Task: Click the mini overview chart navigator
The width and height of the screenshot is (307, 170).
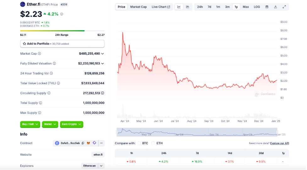Action: click(197, 132)
